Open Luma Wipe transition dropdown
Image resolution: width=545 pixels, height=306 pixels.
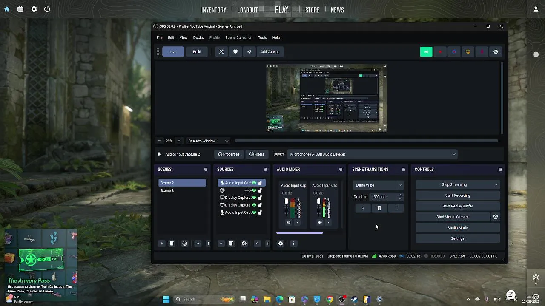[378, 185]
